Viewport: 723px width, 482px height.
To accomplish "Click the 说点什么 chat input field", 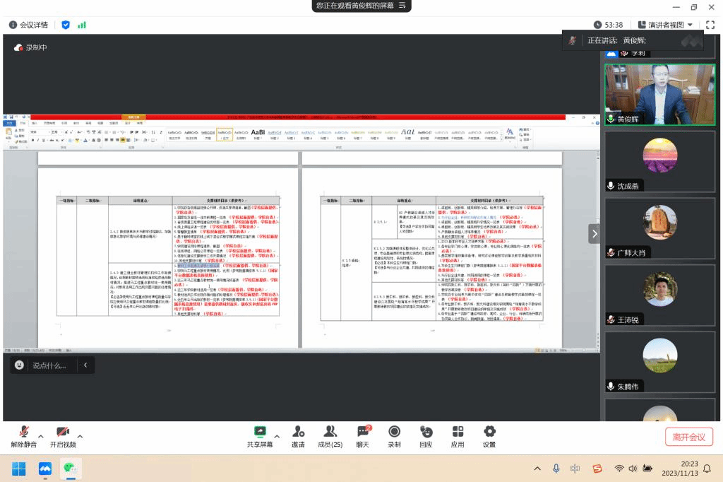I will coord(49,365).
